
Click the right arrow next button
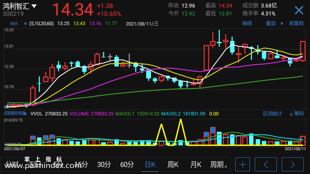pyautogui.click(x=293, y=164)
